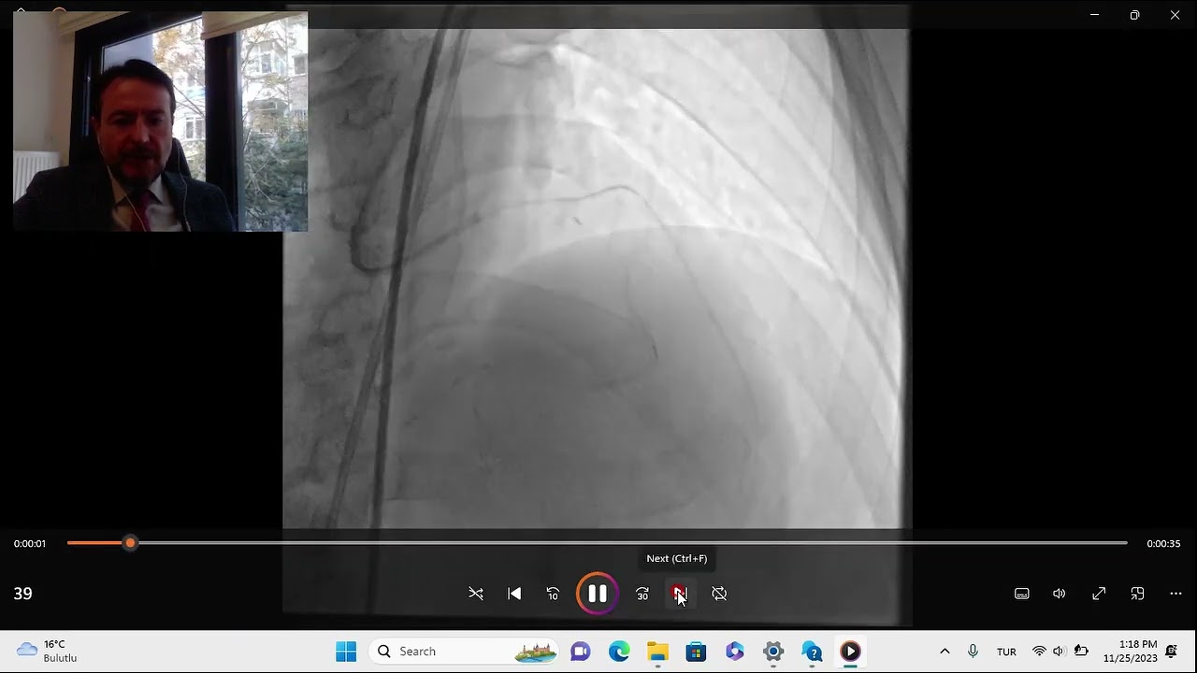Click the Media Player taskbar icon
The width and height of the screenshot is (1197, 673).
pyautogui.click(x=850, y=652)
